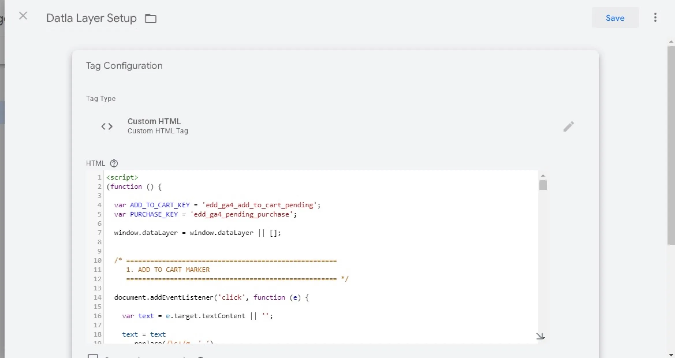Save the tag configuration

[615, 18]
